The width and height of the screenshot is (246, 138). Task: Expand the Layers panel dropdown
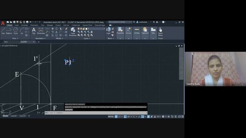pyautogui.click(x=87, y=38)
